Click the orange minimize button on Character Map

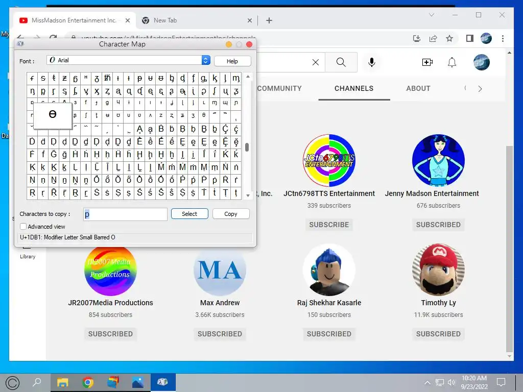click(x=228, y=44)
